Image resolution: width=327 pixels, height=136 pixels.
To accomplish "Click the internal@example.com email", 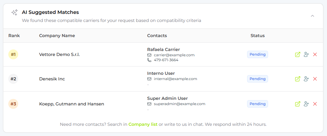I will 175,79.
